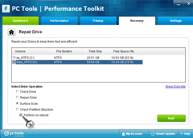Click the drive icon of xp_NTFS (C:)
193x138 pixels.
pyautogui.click(x=14, y=57)
